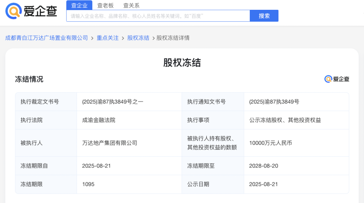Viewport: 364px width, 203px height.
Task: Click the 搜索 search button
Action: pos(264,16)
